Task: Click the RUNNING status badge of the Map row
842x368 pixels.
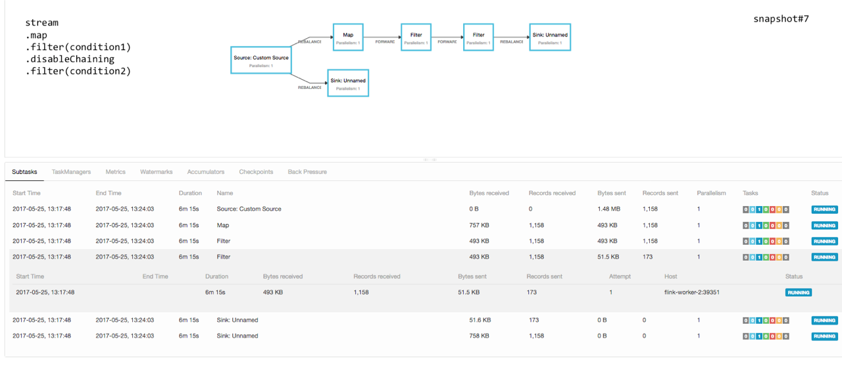Action: tap(824, 225)
